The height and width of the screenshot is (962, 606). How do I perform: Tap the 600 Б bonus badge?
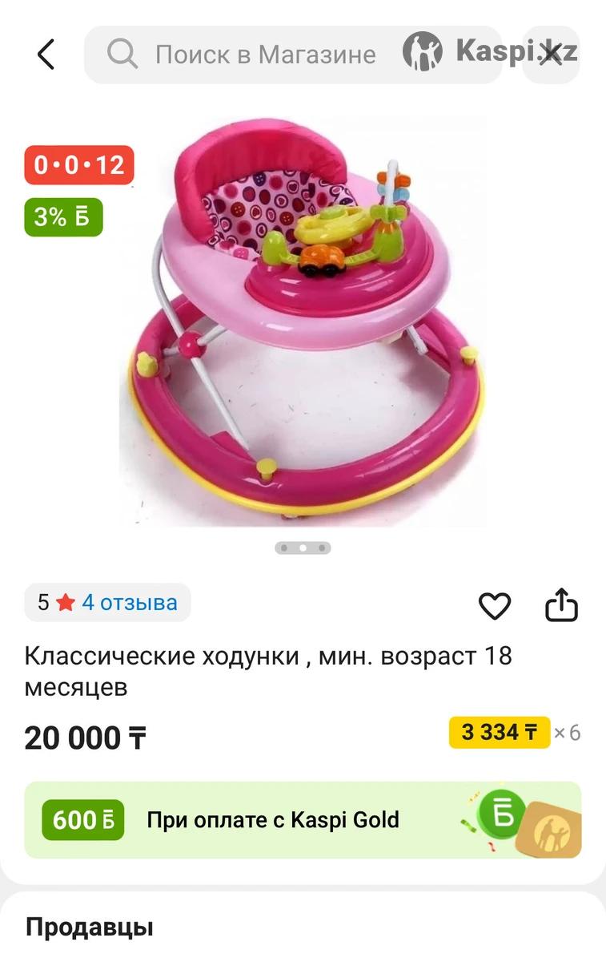point(83,820)
